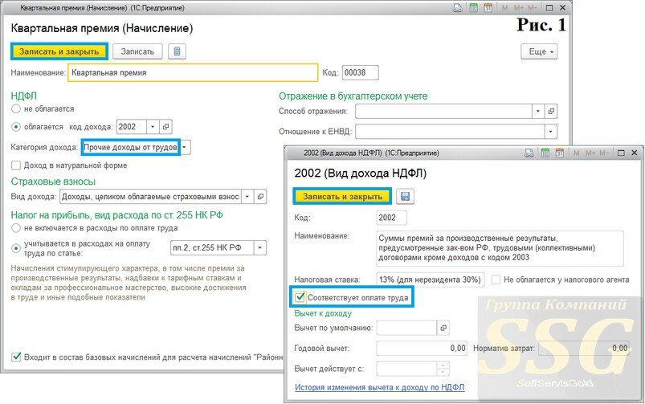Click the Вычет действует с stepper arrows
The width and height of the screenshot is (645, 404).
443,369
